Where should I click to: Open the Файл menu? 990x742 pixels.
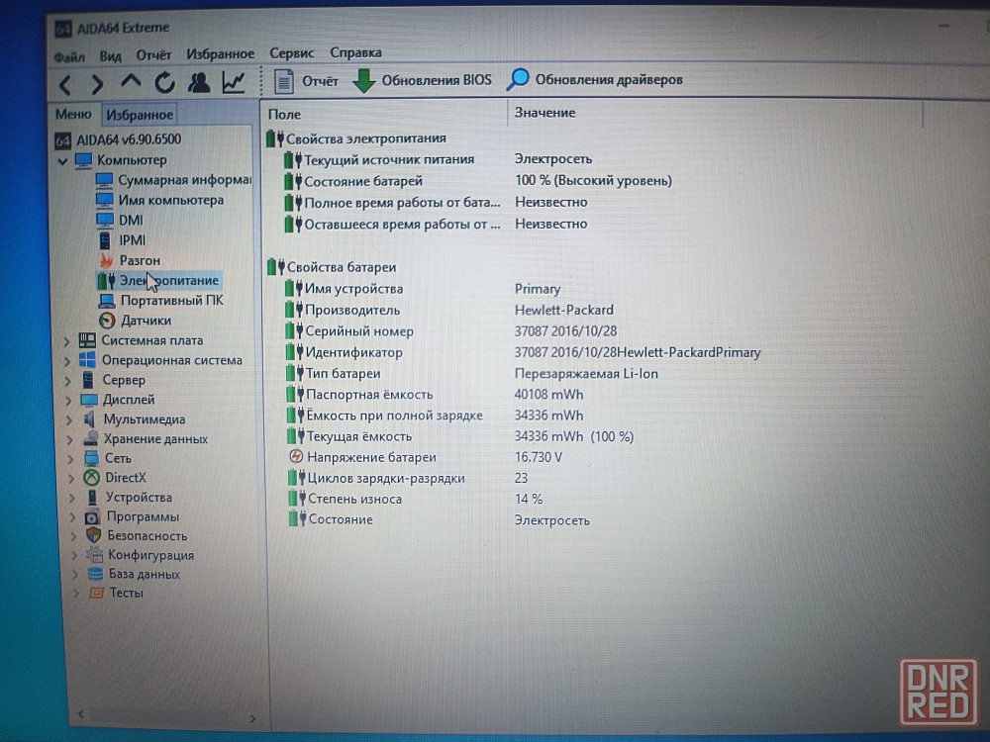point(69,55)
